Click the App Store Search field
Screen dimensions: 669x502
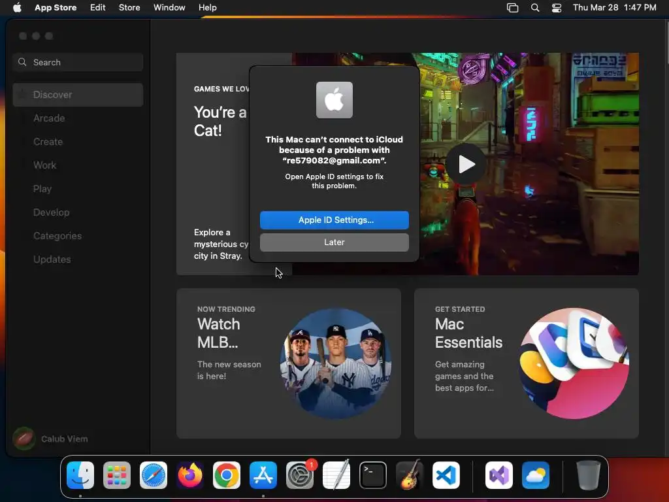click(x=78, y=62)
